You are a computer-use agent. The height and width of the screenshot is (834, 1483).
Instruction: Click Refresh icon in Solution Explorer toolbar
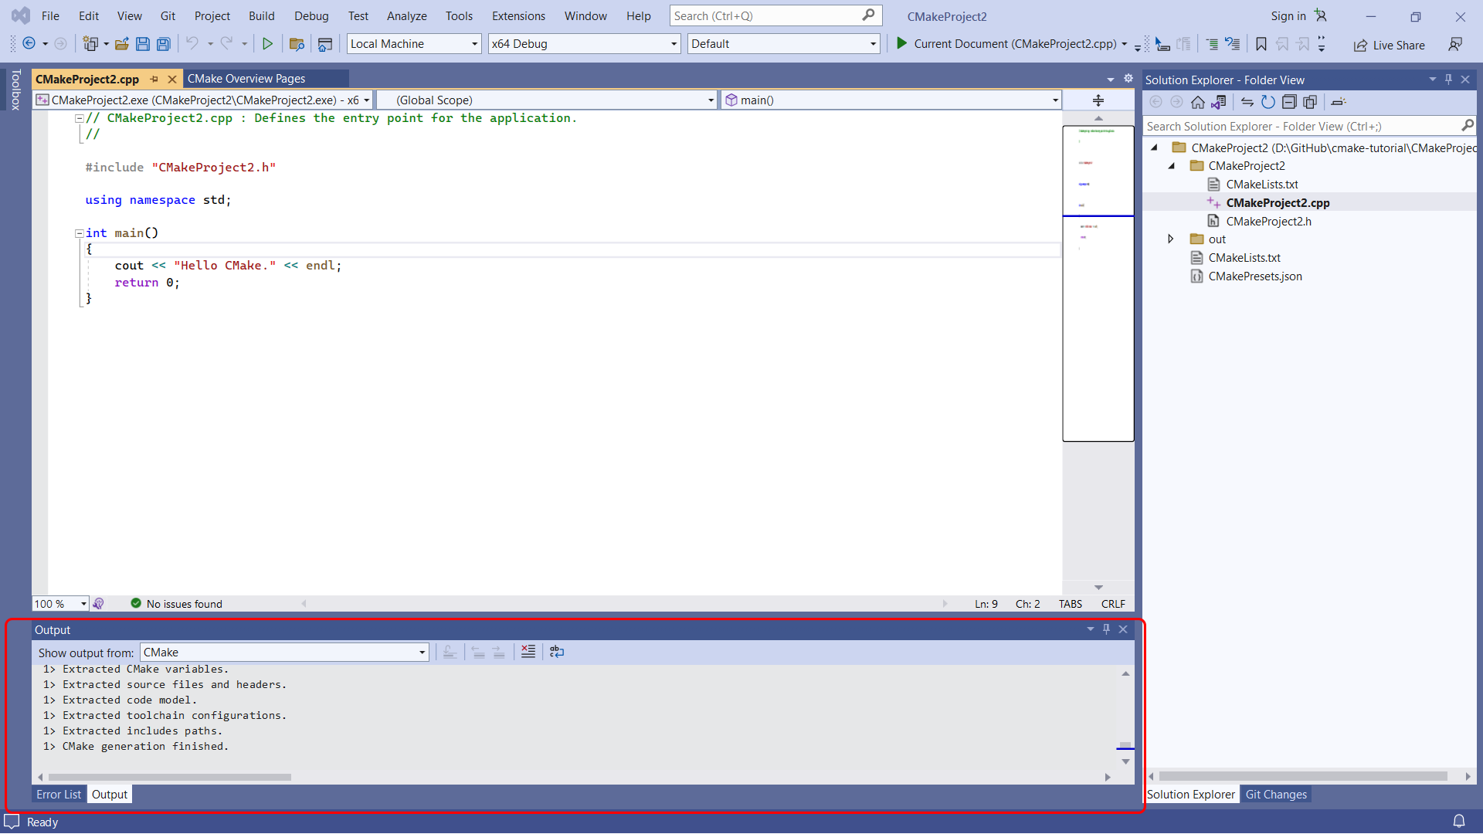(1268, 102)
